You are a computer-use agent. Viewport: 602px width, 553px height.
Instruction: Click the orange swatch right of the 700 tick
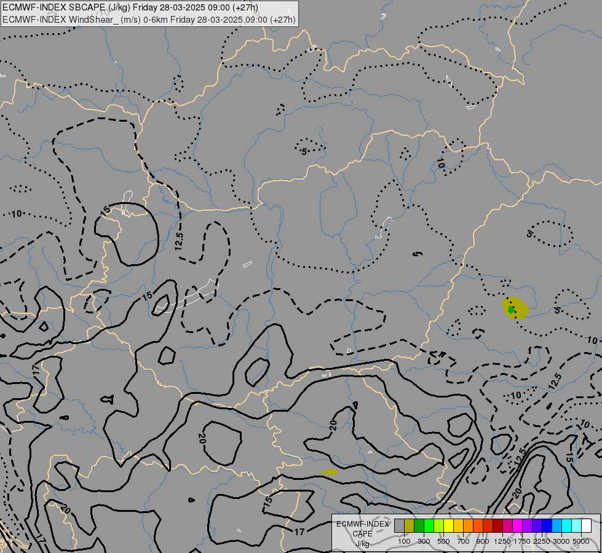(469, 526)
